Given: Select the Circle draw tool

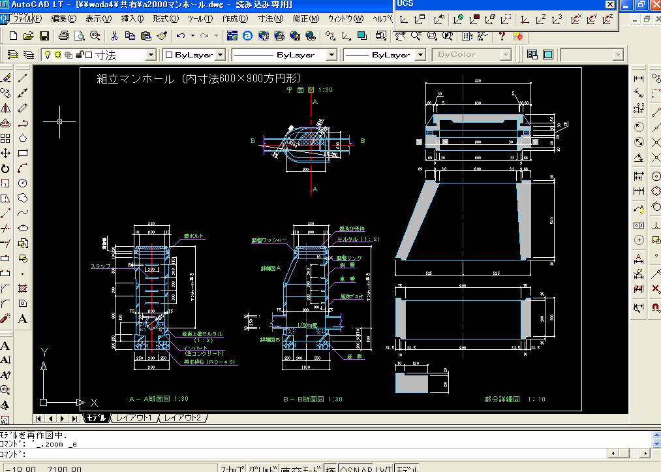Looking at the screenshot, I should pos(23,183).
